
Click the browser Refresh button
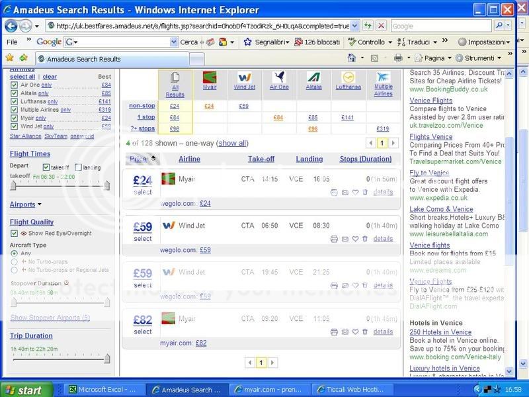[368, 26]
